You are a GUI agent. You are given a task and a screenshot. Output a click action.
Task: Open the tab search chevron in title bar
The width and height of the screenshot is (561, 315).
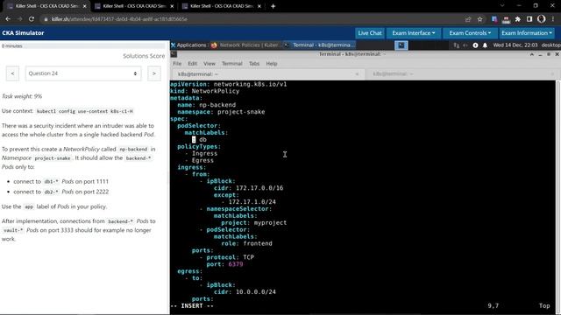click(502, 6)
